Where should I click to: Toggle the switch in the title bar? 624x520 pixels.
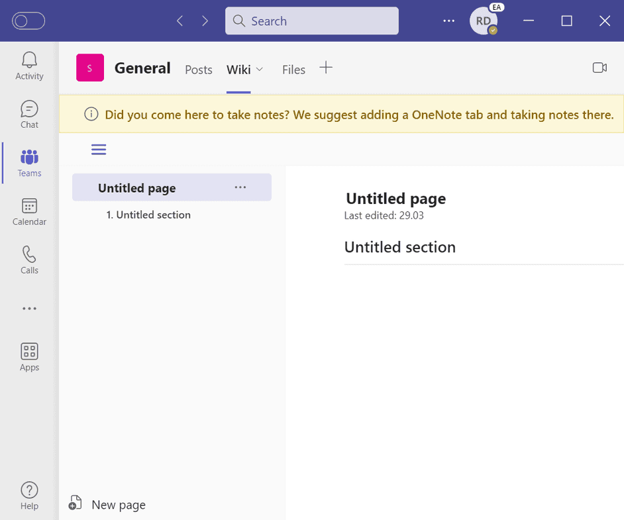coord(28,21)
